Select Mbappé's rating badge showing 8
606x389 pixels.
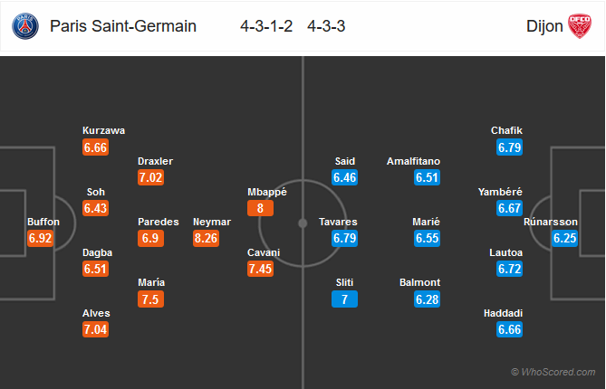[x=261, y=208]
